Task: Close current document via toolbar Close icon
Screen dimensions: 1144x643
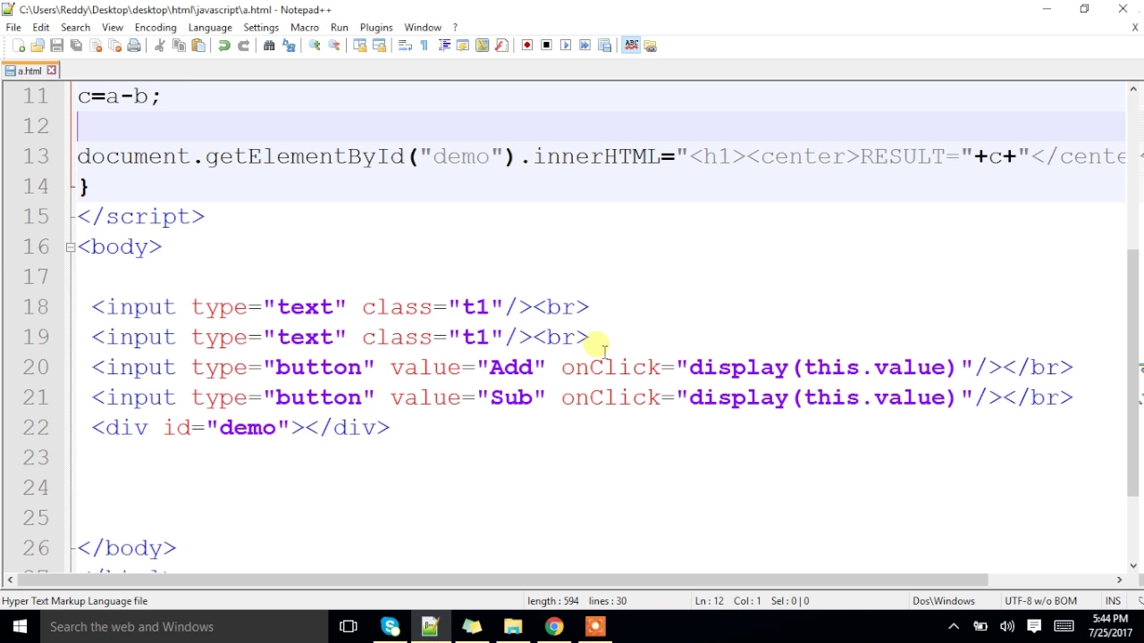Action: [96, 46]
